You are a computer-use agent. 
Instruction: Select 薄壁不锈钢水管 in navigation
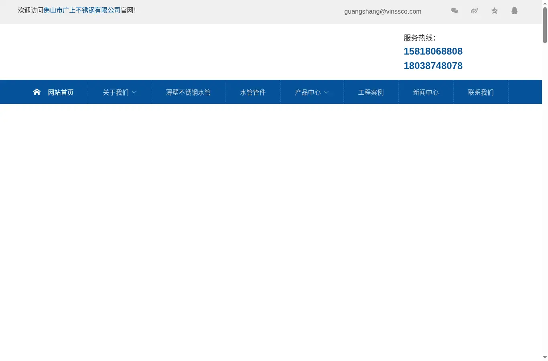(188, 92)
